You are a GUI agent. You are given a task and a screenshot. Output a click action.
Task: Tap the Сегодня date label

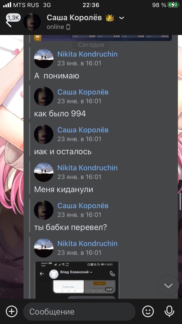91,45
